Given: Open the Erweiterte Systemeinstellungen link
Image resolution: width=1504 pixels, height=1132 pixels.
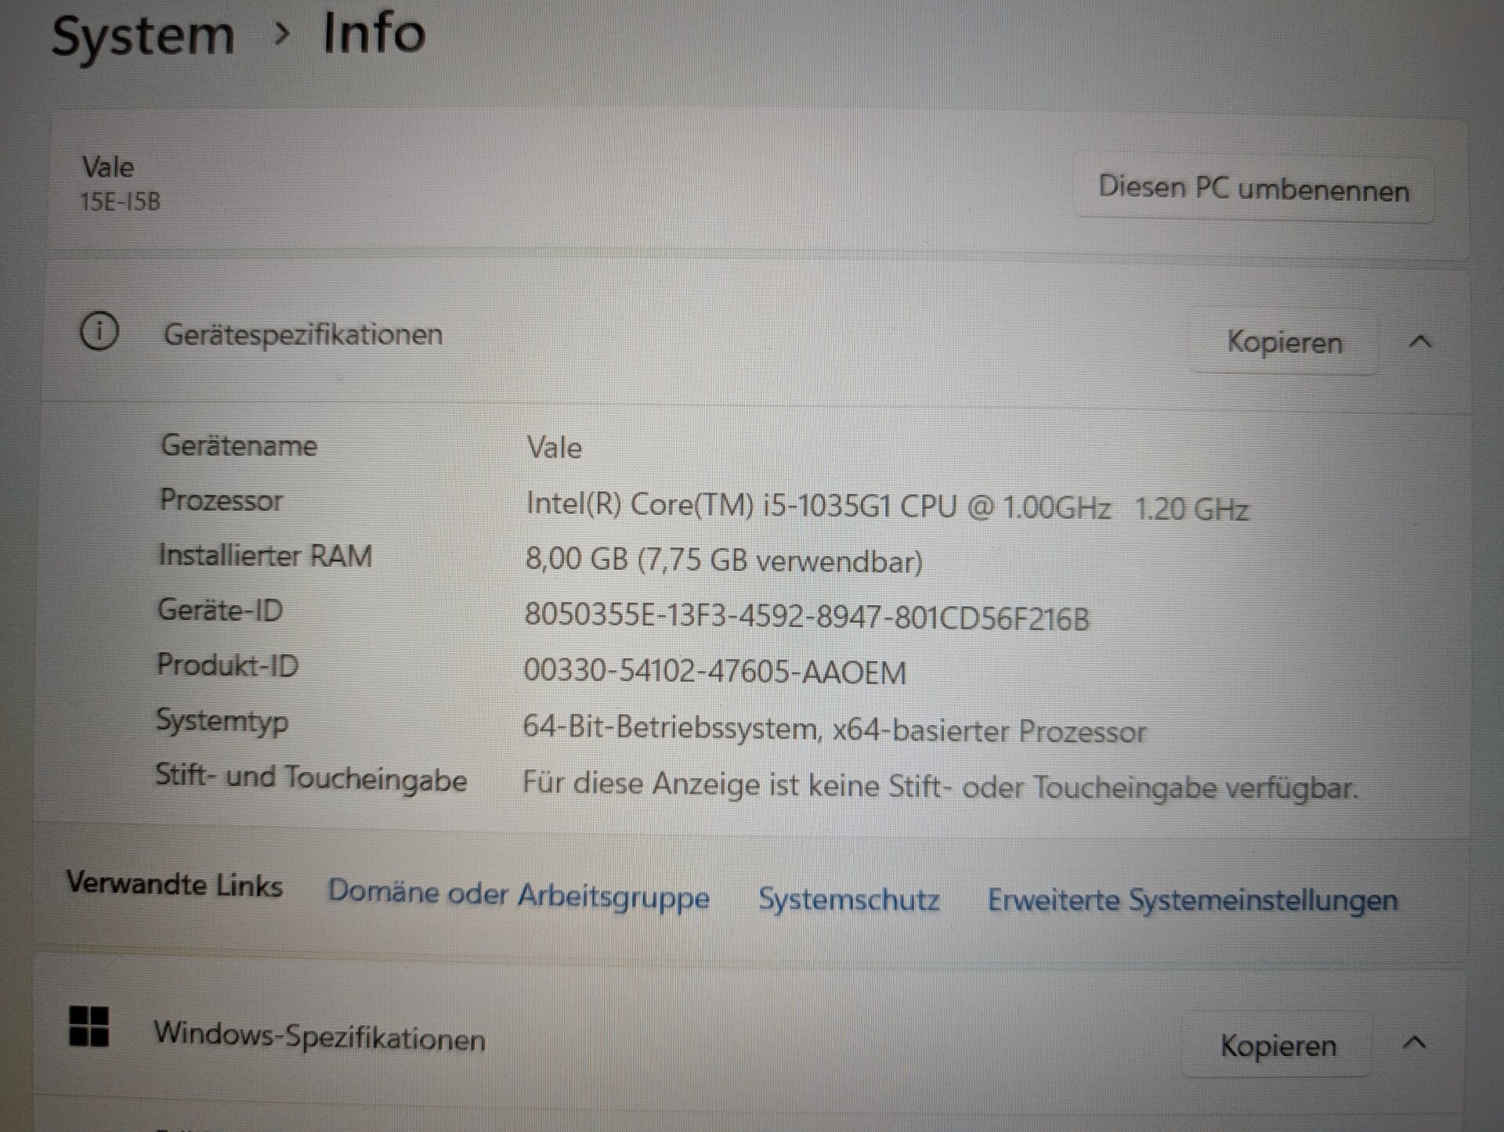Looking at the screenshot, I should pos(1192,900).
